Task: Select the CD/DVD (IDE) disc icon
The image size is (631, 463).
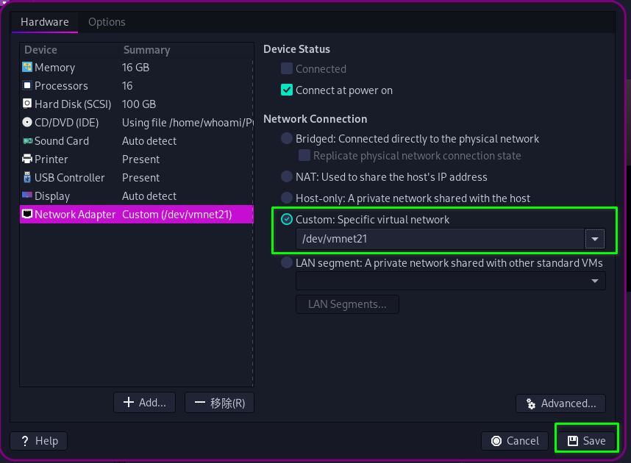Action: (x=27, y=123)
